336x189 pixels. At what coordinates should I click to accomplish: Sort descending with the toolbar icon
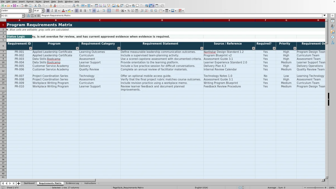click(104, 6)
